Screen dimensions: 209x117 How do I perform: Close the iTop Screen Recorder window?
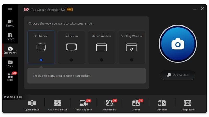[x=203, y=8]
